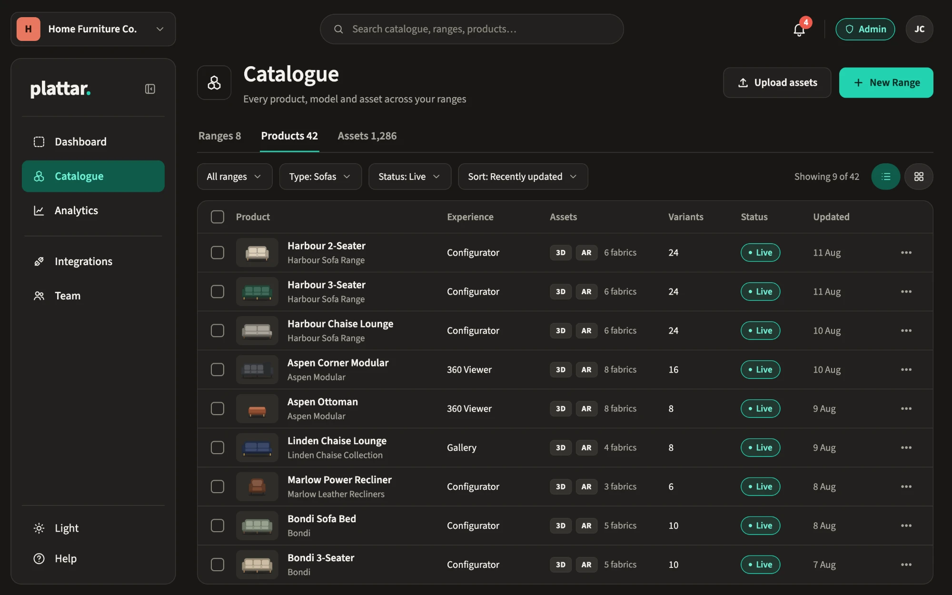Click the 3D badge for Harbour Chaise Lounge

[x=561, y=331]
